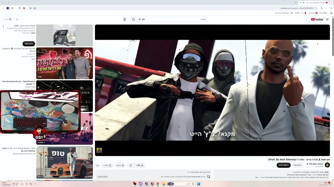The image size is (334, 187).
Task: Expand the video description with more
Action: point(257,177)
